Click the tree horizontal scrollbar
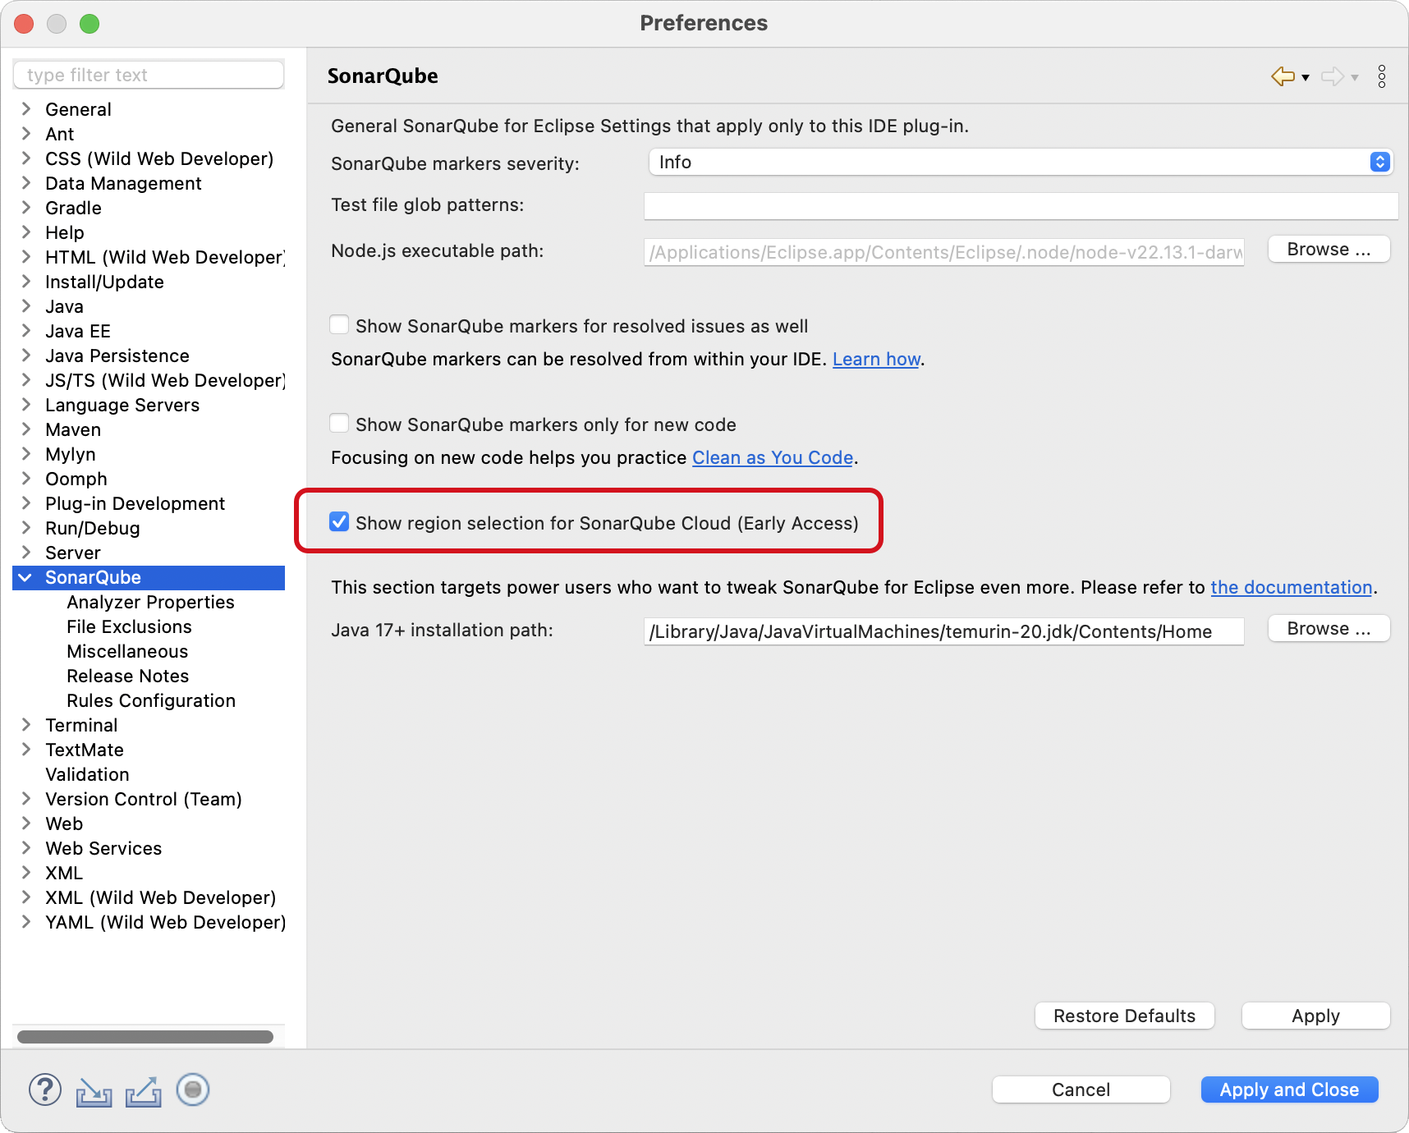This screenshot has height=1133, width=1409. click(x=145, y=1037)
